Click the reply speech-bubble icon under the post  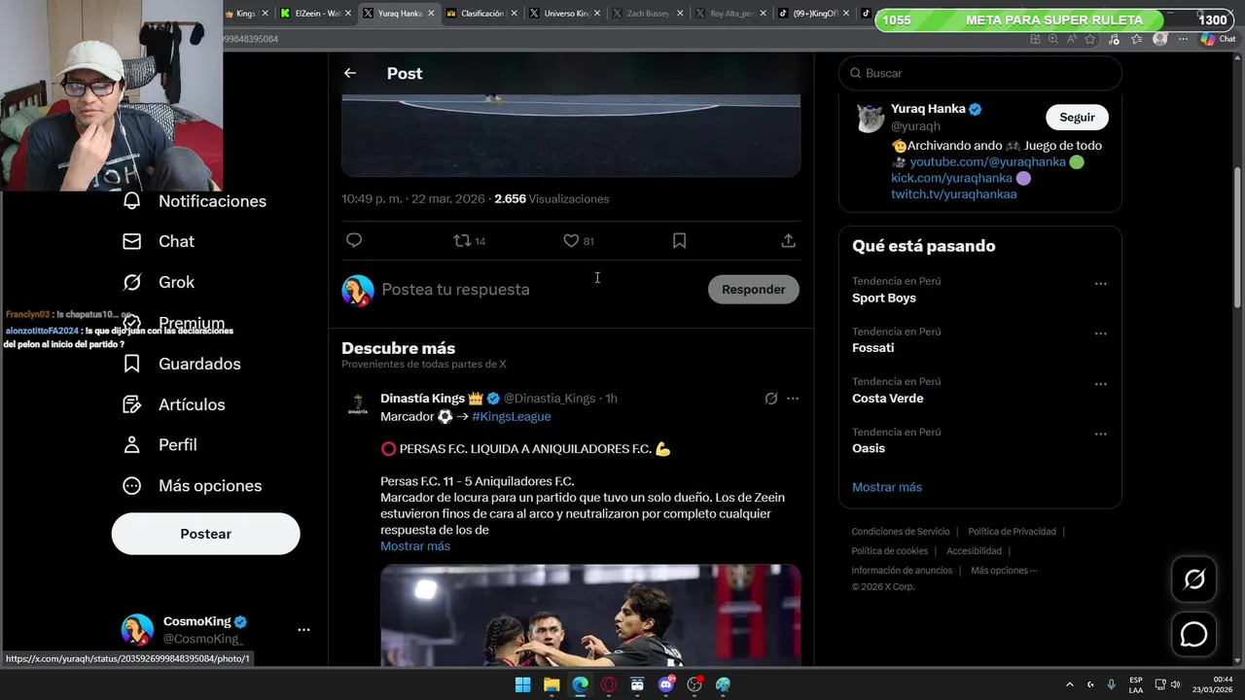[354, 240]
